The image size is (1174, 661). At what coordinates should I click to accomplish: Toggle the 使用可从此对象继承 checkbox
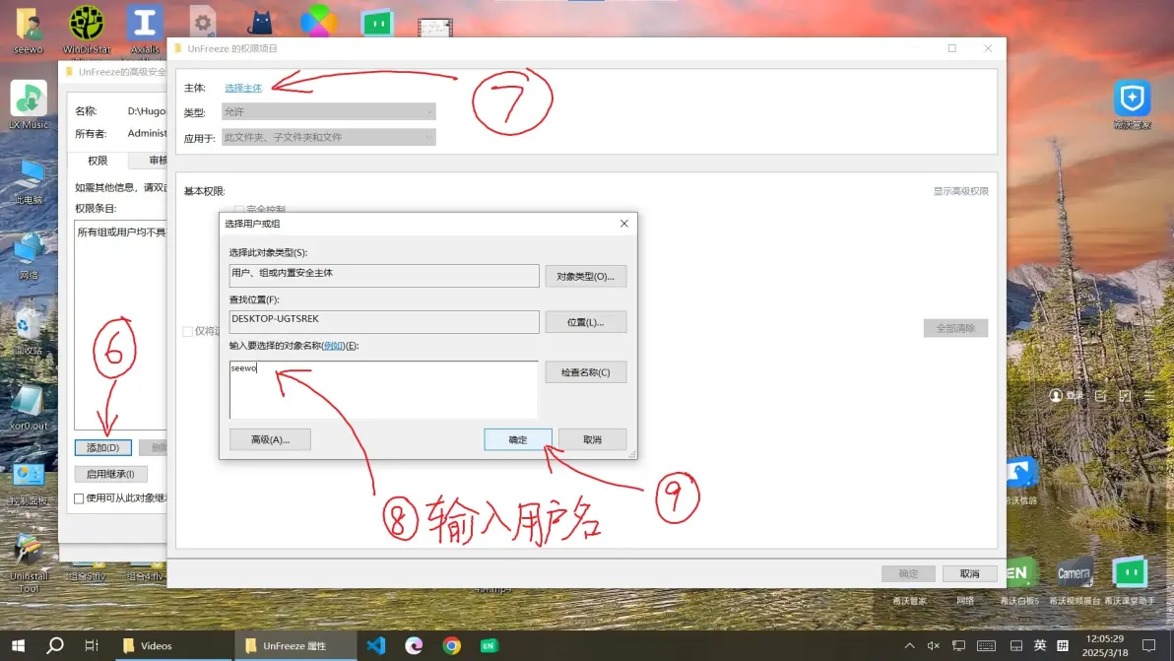pos(80,498)
